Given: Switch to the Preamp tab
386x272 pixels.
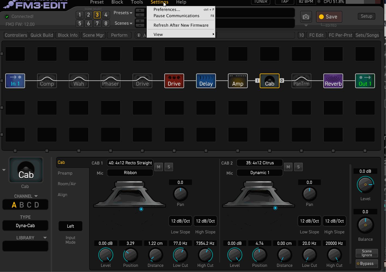Looking at the screenshot, I should point(65,173).
